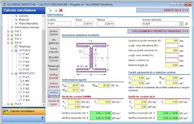Click the Par 2 green wall icon
Image resolution: width=194 pixels, height=124 pixels.
pos(12,35)
